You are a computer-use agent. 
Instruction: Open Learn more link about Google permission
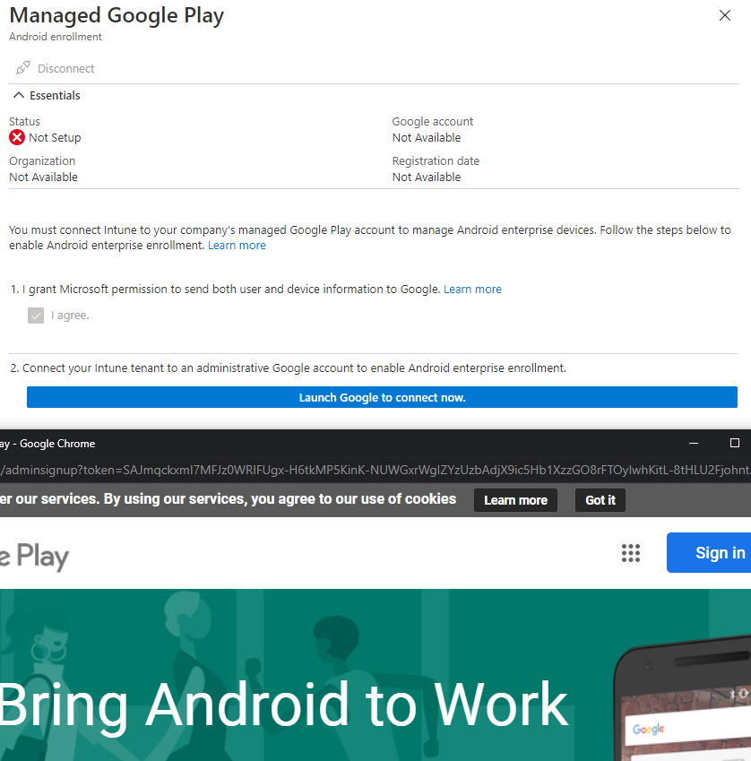(x=472, y=289)
